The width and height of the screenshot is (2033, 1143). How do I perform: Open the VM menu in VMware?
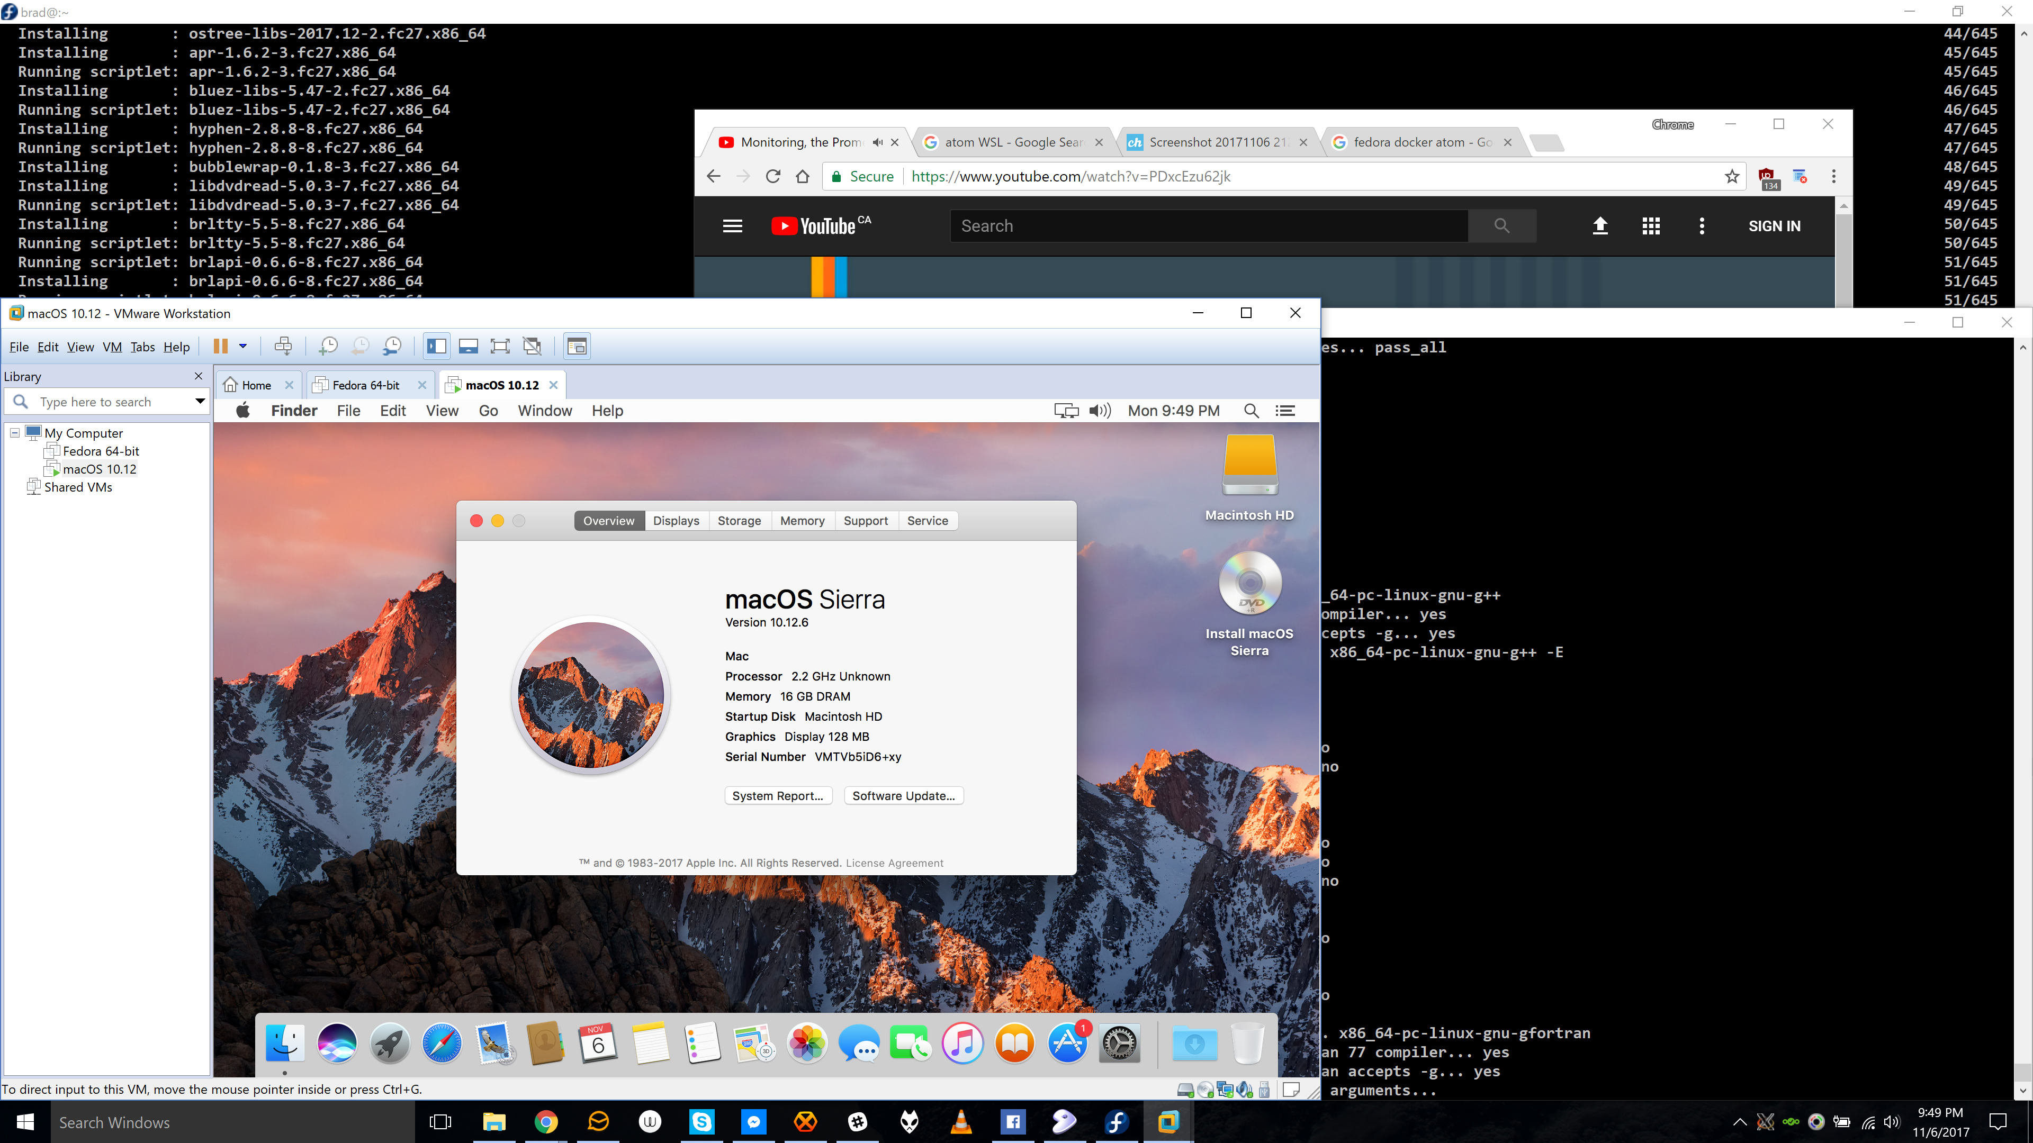click(112, 347)
